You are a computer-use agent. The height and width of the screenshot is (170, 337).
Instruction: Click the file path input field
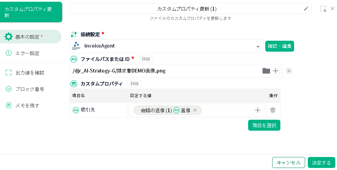pyautogui.click(x=165, y=71)
